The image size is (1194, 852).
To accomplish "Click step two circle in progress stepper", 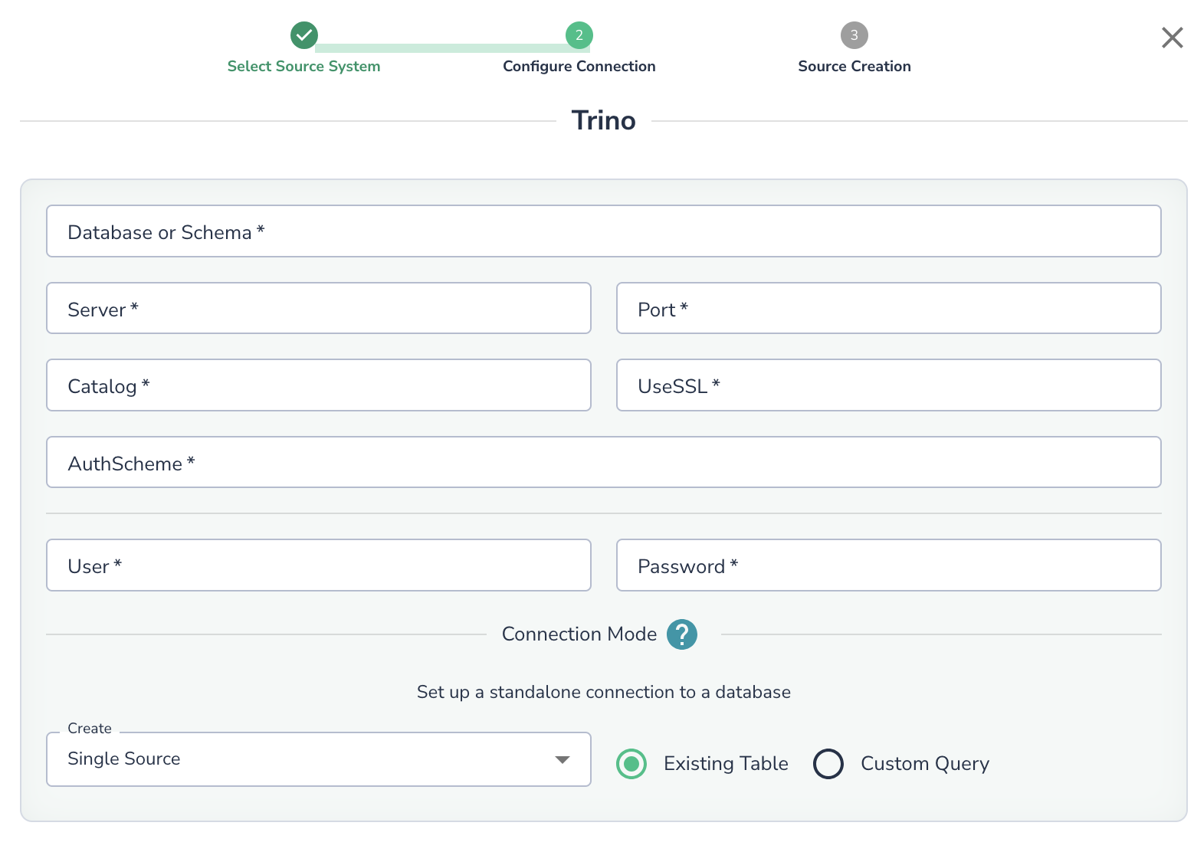I will pos(579,35).
